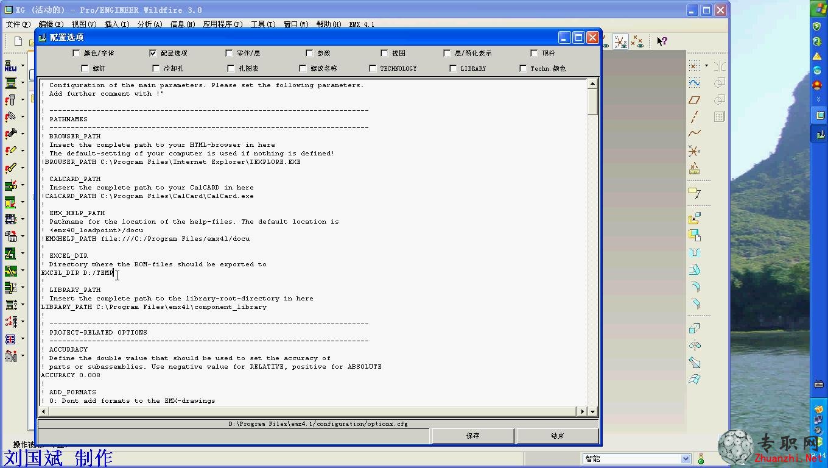Click the EMX guide pin icon
This screenshot has width=828, height=468.
coord(10,100)
